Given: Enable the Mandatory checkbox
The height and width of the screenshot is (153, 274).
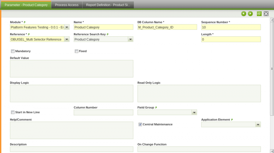Looking at the screenshot, I should [13, 51].
